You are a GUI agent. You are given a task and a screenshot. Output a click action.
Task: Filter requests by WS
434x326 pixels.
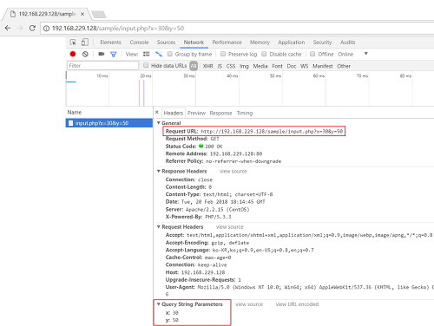(x=304, y=66)
